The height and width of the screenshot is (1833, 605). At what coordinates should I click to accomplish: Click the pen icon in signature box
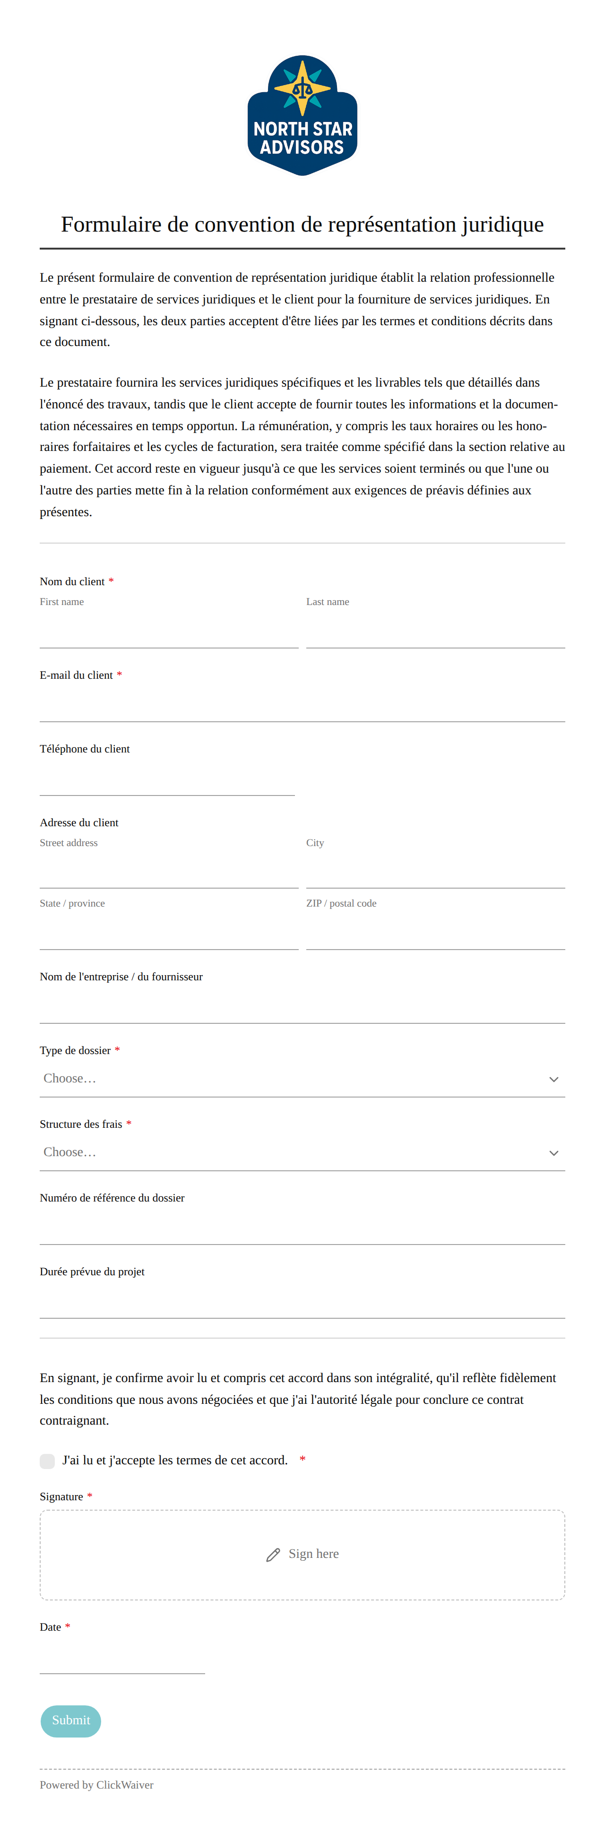pos(273,1555)
